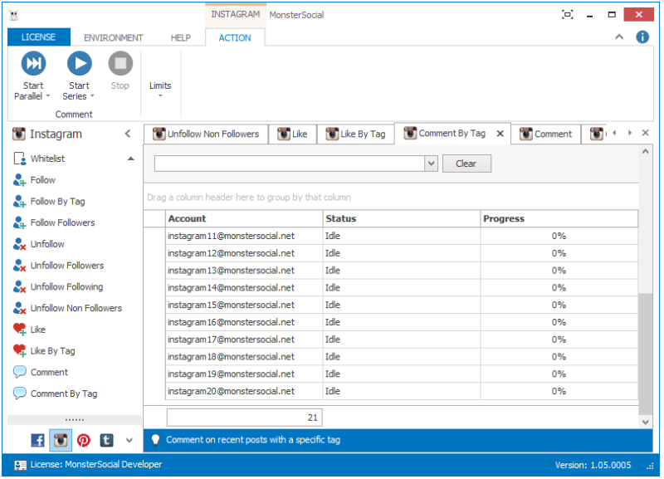Switch to the Tumblr network icon
This screenshot has height=479, width=664.
point(106,441)
